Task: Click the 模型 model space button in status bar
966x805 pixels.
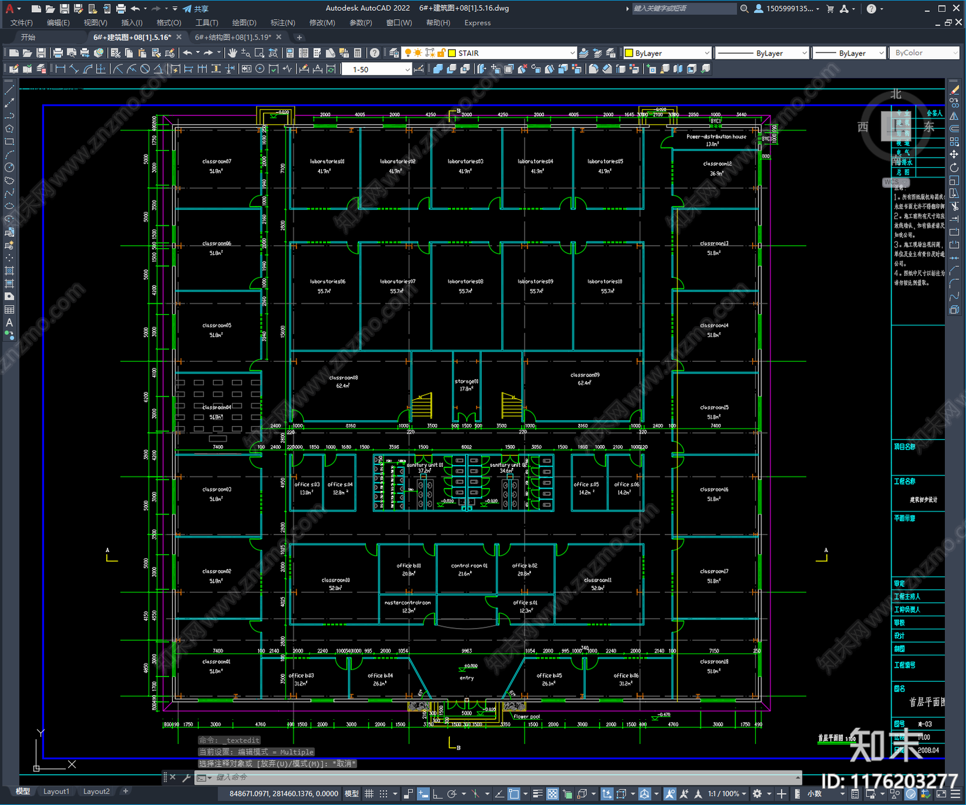Action: (351, 794)
